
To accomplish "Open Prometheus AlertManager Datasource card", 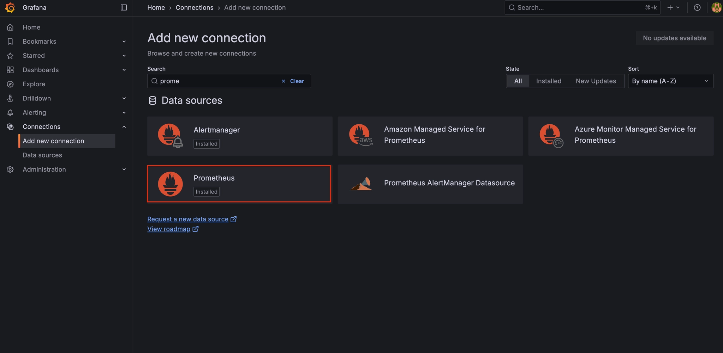I will (430, 184).
